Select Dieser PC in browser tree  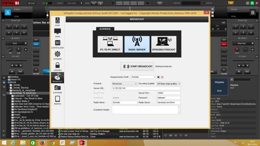tap(15, 79)
